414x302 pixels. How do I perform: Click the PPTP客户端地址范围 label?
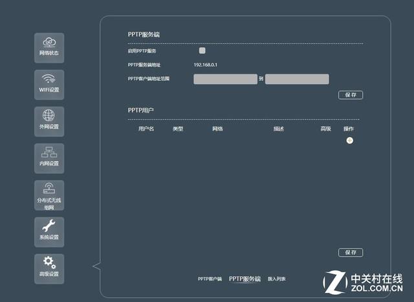click(x=149, y=79)
